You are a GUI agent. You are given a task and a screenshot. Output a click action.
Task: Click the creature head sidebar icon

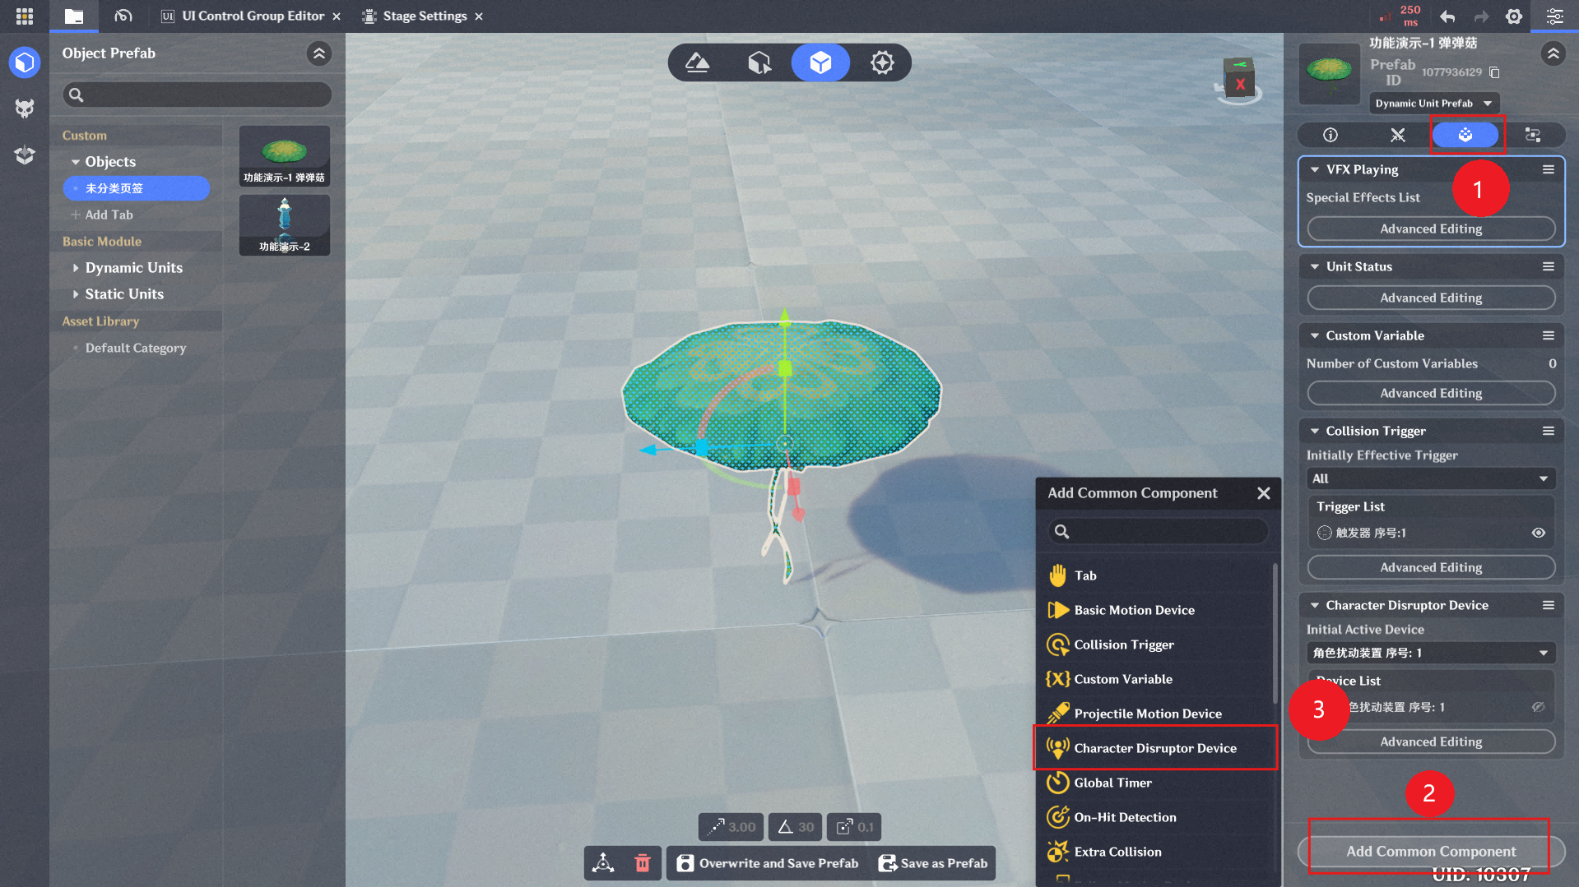click(25, 109)
